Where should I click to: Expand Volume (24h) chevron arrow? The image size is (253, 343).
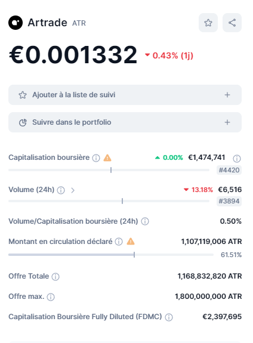73,190
